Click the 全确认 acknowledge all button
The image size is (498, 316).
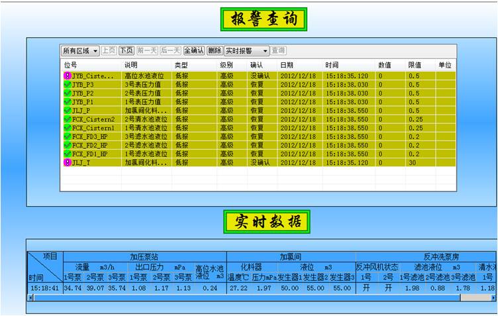coord(193,51)
